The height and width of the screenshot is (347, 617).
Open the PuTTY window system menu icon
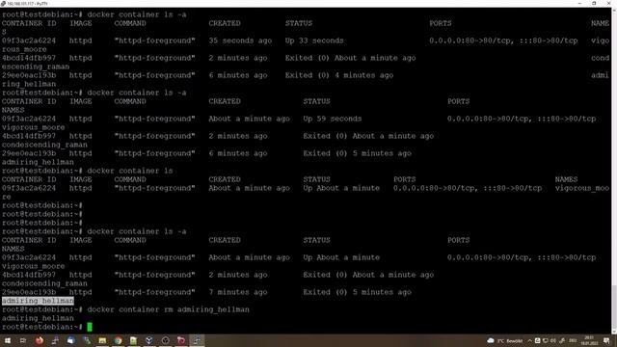point(3,3)
